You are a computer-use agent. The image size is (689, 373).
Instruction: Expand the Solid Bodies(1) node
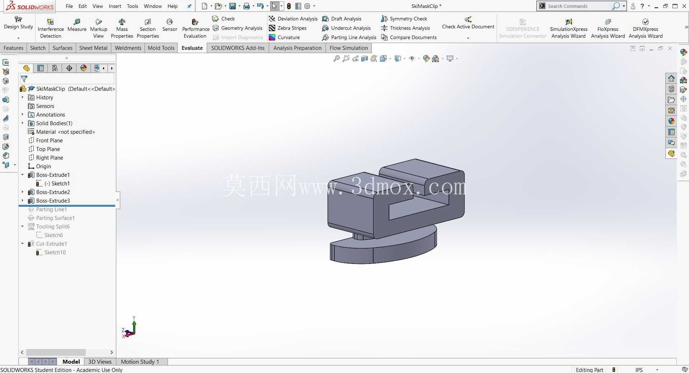pyautogui.click(x=23, y=123)
